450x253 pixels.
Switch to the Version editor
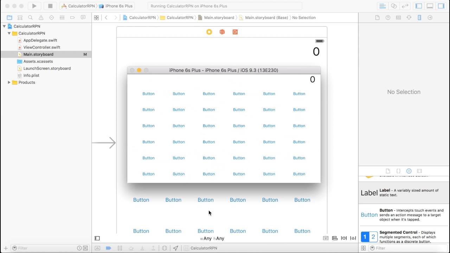tap(405, 6)
